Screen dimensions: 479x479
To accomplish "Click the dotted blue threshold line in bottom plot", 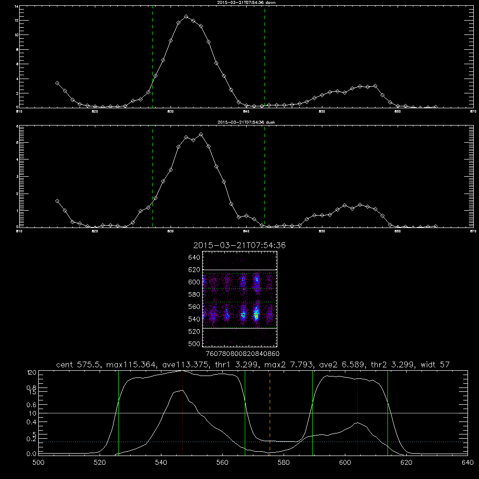I will [253, 442].
